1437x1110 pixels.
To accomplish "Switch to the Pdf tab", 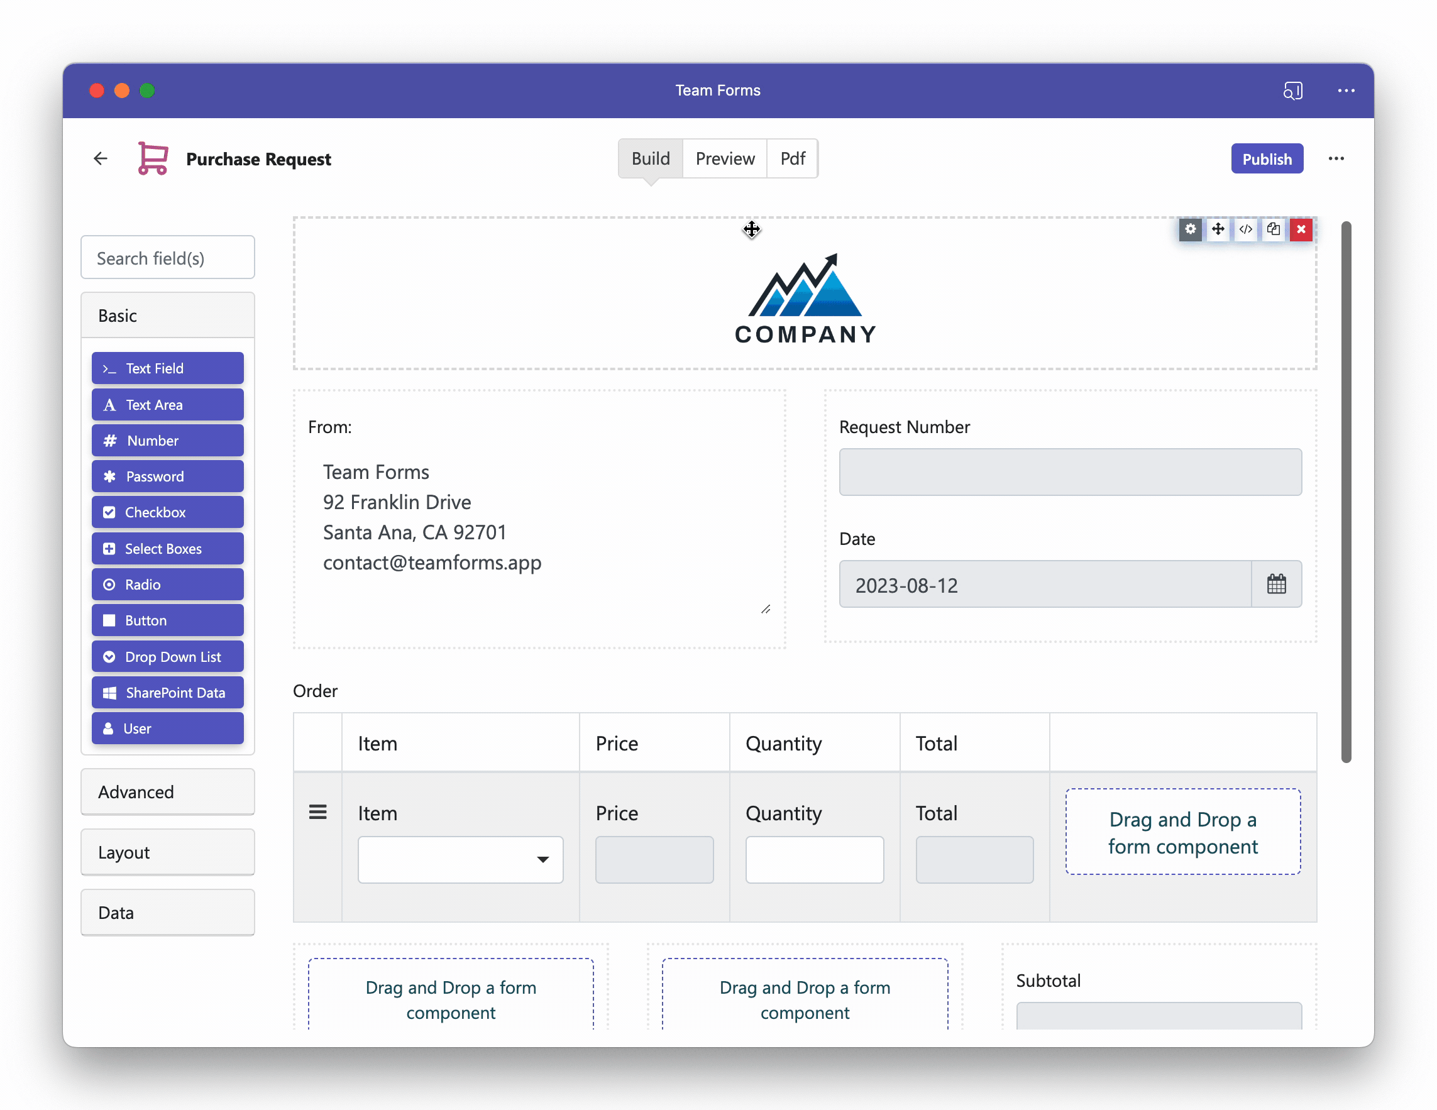I will (793, 158).
